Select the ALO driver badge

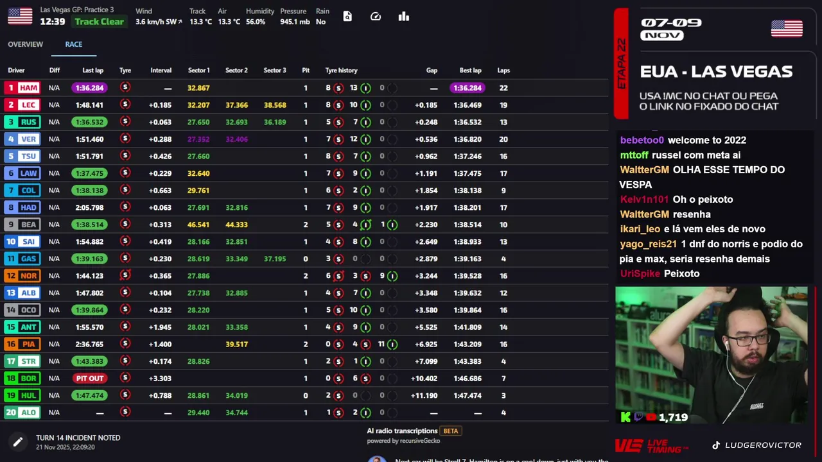click(x=22, y=412)
